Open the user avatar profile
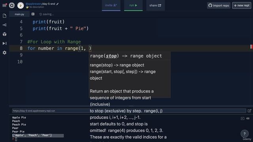253x142 pixels. click(x=21, y=6)
